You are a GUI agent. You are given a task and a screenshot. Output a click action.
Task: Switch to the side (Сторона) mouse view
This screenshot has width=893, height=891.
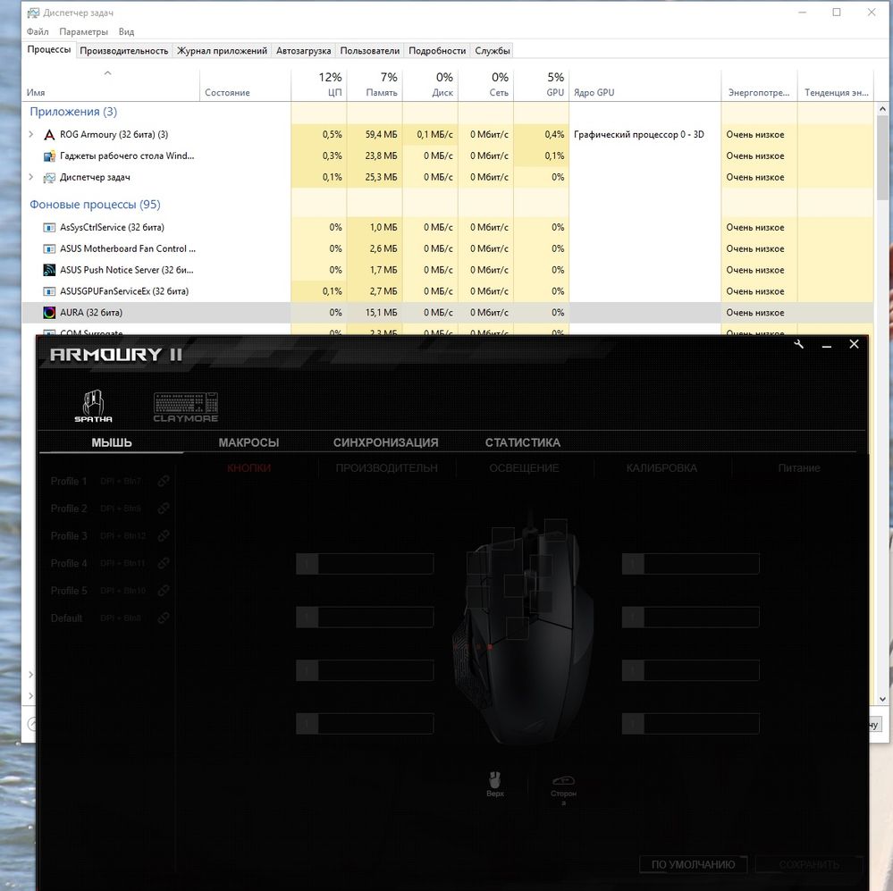[564, 788]
